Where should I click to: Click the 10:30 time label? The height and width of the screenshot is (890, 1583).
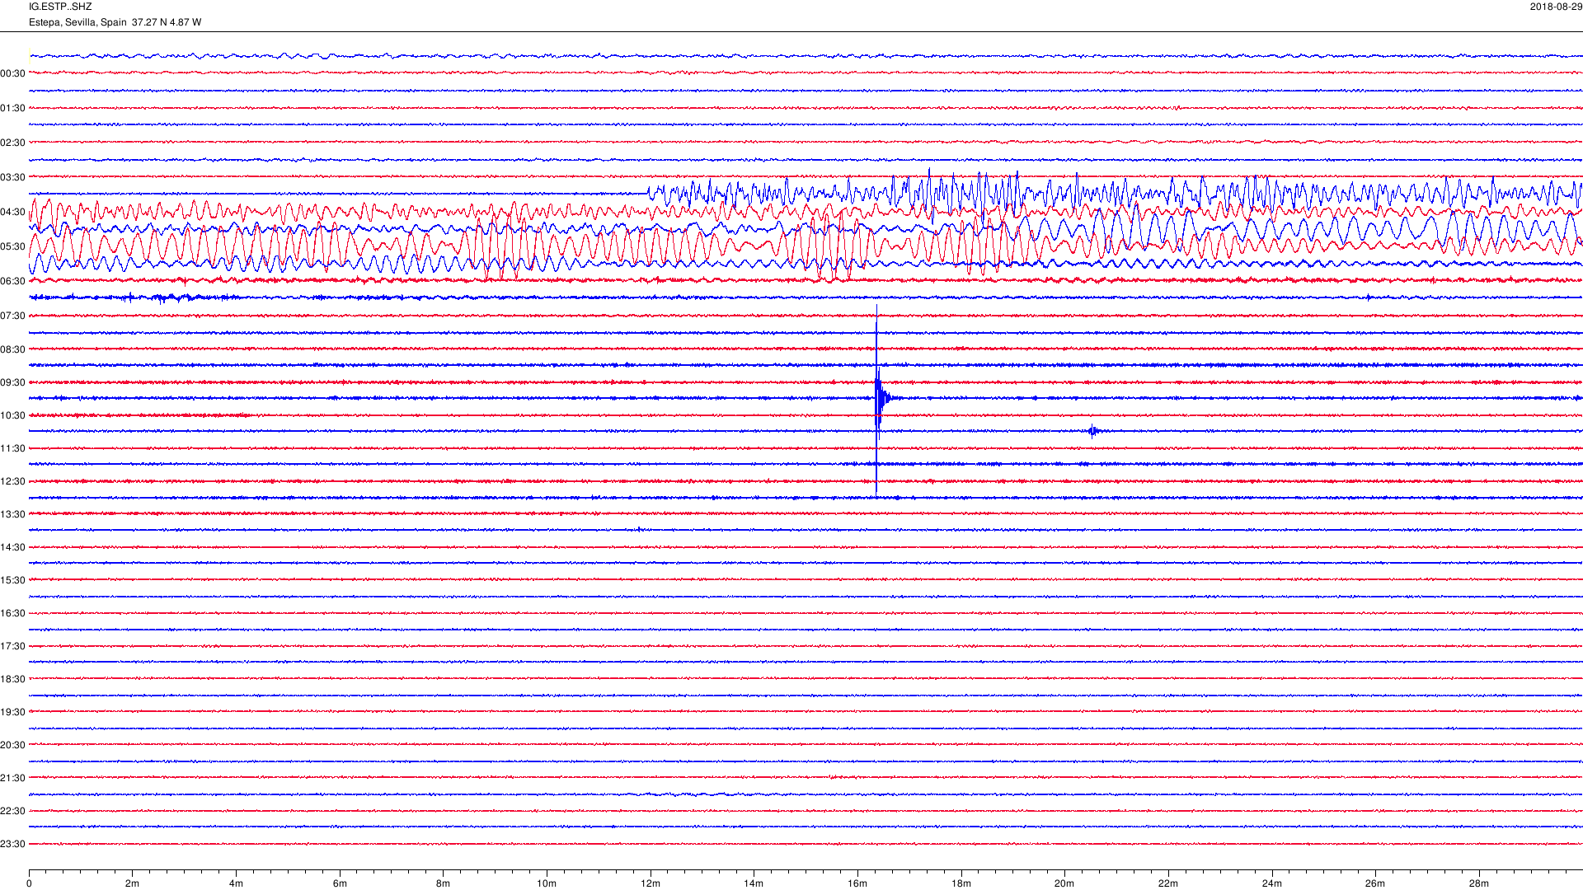[x=12, y=415]
